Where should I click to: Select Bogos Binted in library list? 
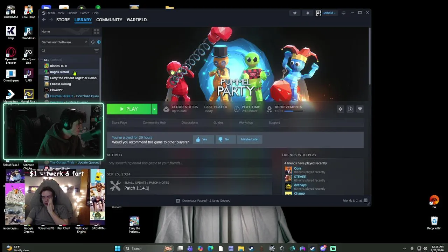[x=59, y=72]
